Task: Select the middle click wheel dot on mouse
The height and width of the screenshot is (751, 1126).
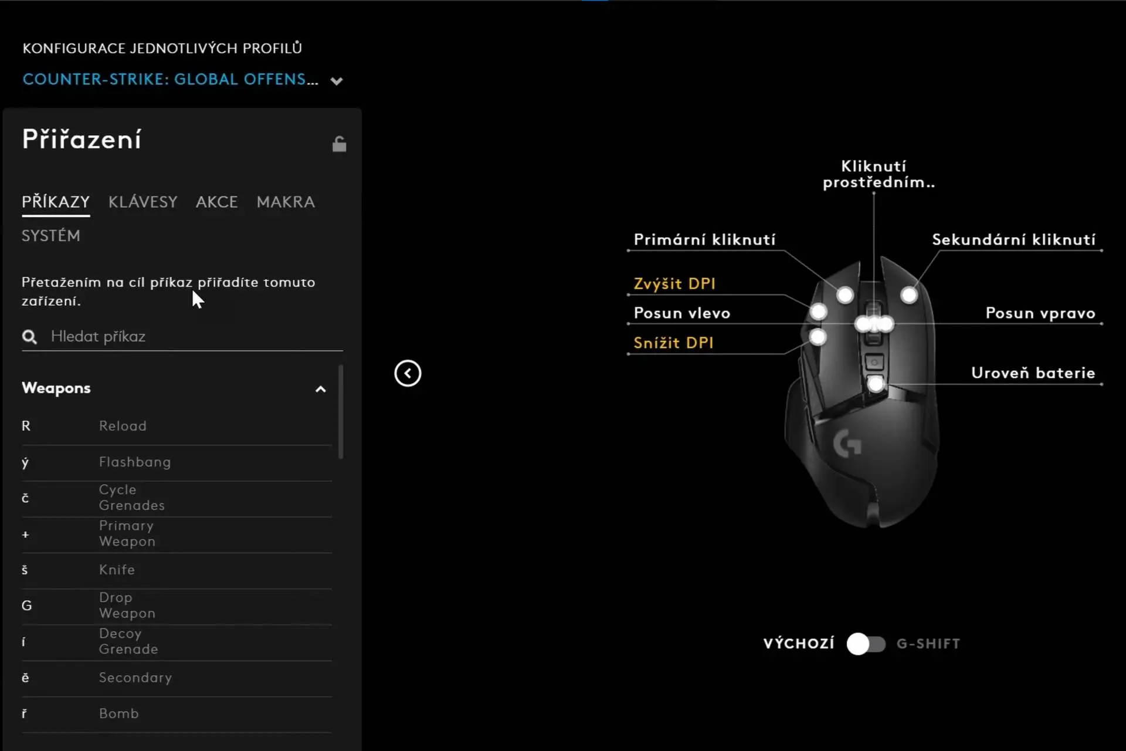Action: point(874,323)
